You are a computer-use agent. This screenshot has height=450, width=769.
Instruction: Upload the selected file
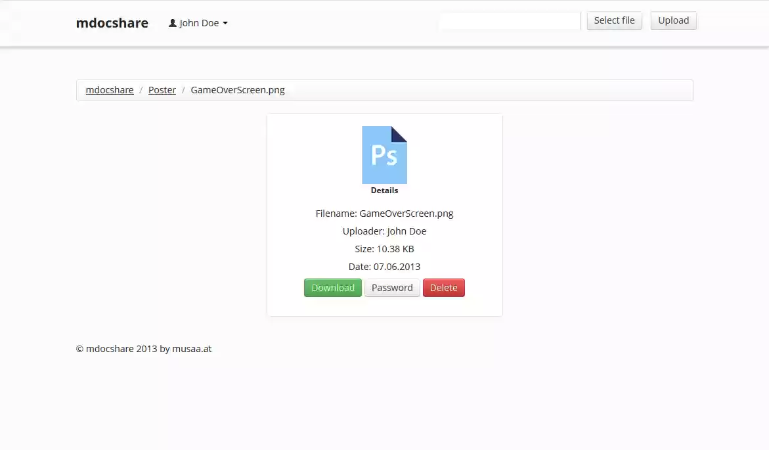click(x=673, y=20)
